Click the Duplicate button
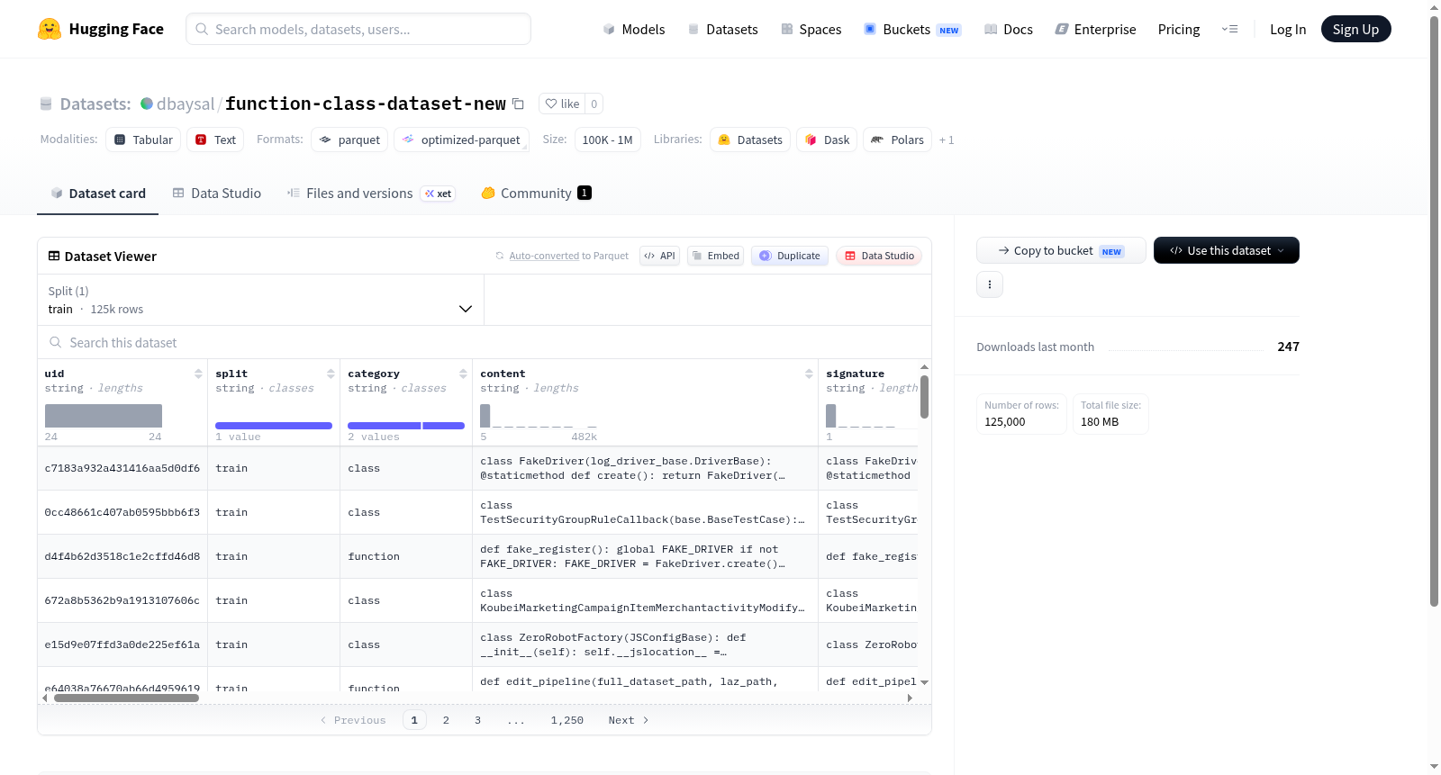The width and height of the screenshot is (1441, 775). 789,256
